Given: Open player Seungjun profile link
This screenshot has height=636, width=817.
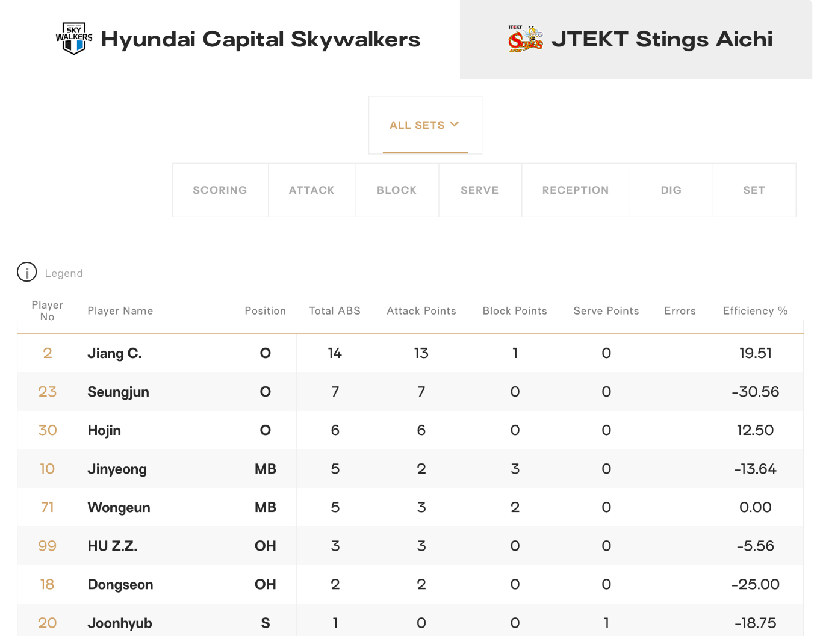Looking at the screenshot, I should (x=119, y=392).
